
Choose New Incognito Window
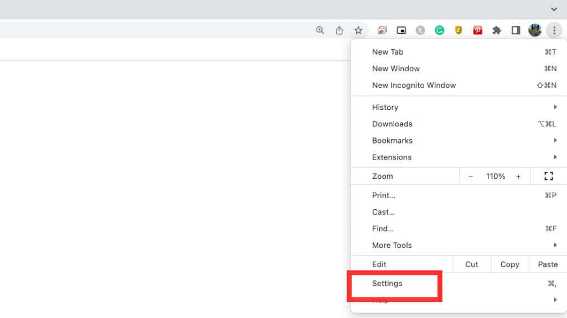(414, 85)
